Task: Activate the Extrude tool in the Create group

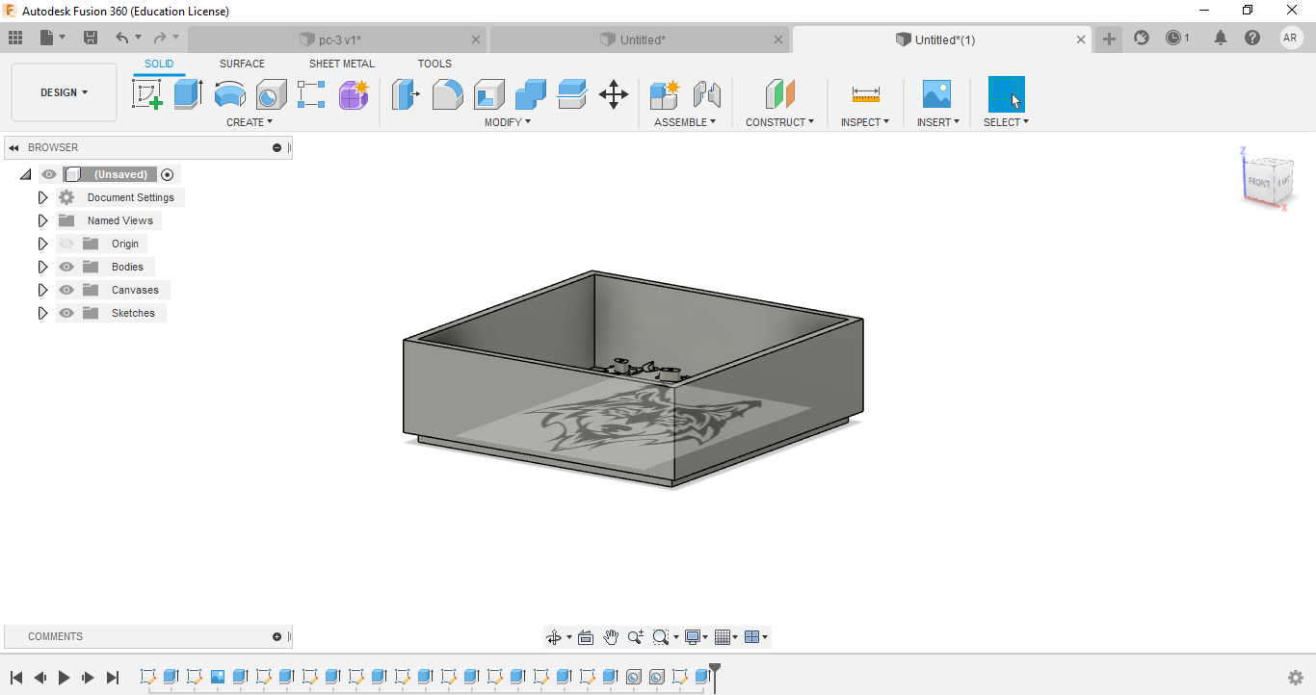Action: tap(189, 94)
